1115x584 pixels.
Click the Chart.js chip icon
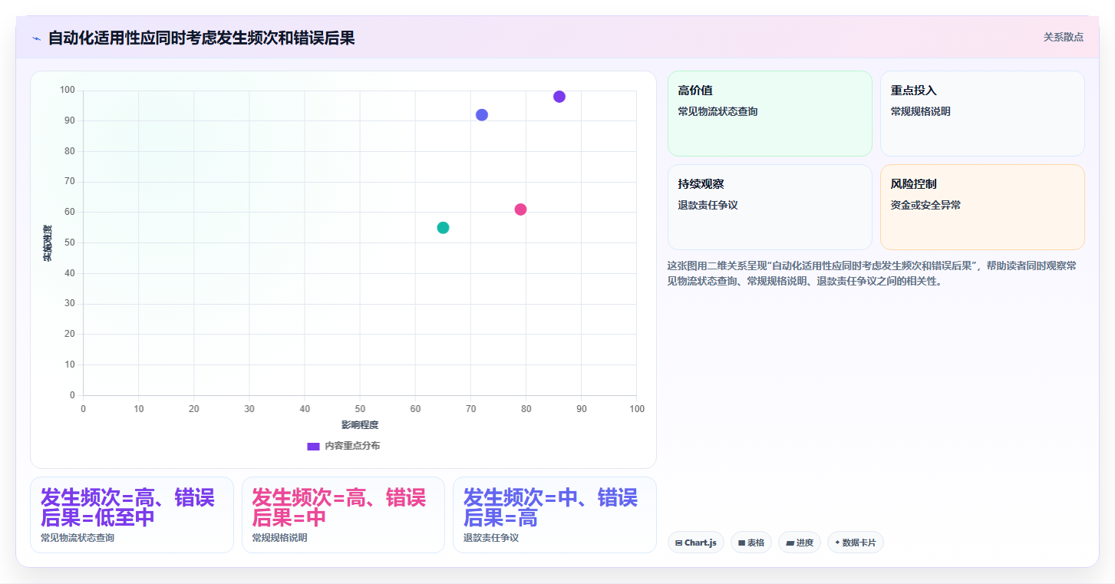point(679,543)
